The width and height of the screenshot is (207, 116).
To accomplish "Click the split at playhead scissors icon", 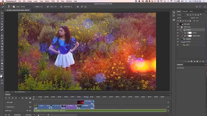I will pos(26,98).
